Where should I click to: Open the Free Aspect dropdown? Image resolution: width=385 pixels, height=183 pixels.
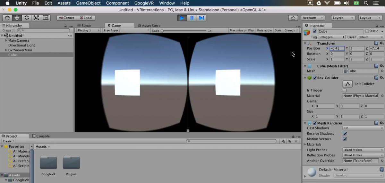126,30
